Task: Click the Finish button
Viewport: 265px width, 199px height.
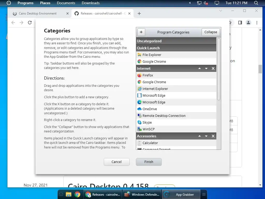Action: click(x=149, y=162)
